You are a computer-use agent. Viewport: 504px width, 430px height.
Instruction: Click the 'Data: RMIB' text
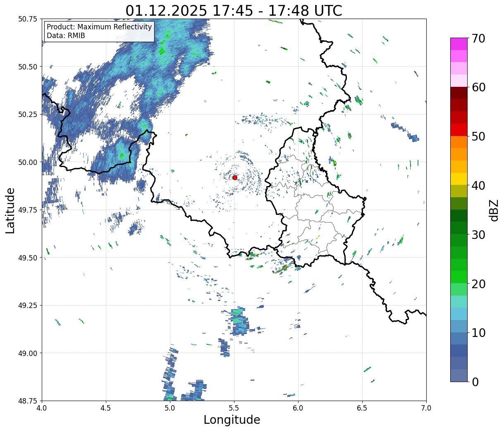(x=66, y=36)
